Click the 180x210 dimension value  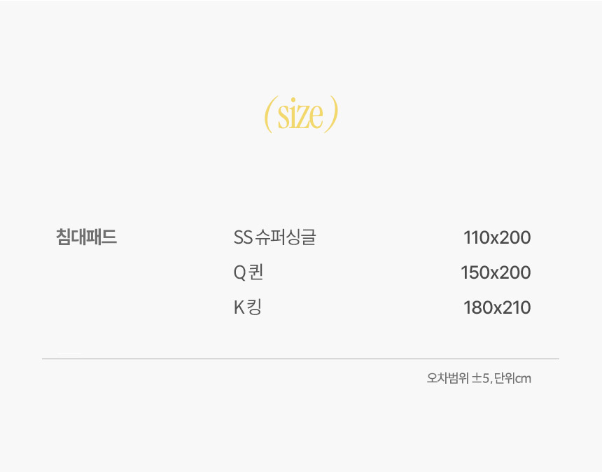coord(497,307)
